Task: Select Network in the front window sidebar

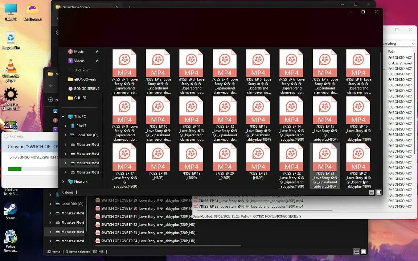Action: (x=81, y=182)
